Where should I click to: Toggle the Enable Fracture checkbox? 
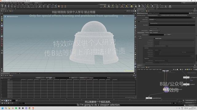click(155, 38)
